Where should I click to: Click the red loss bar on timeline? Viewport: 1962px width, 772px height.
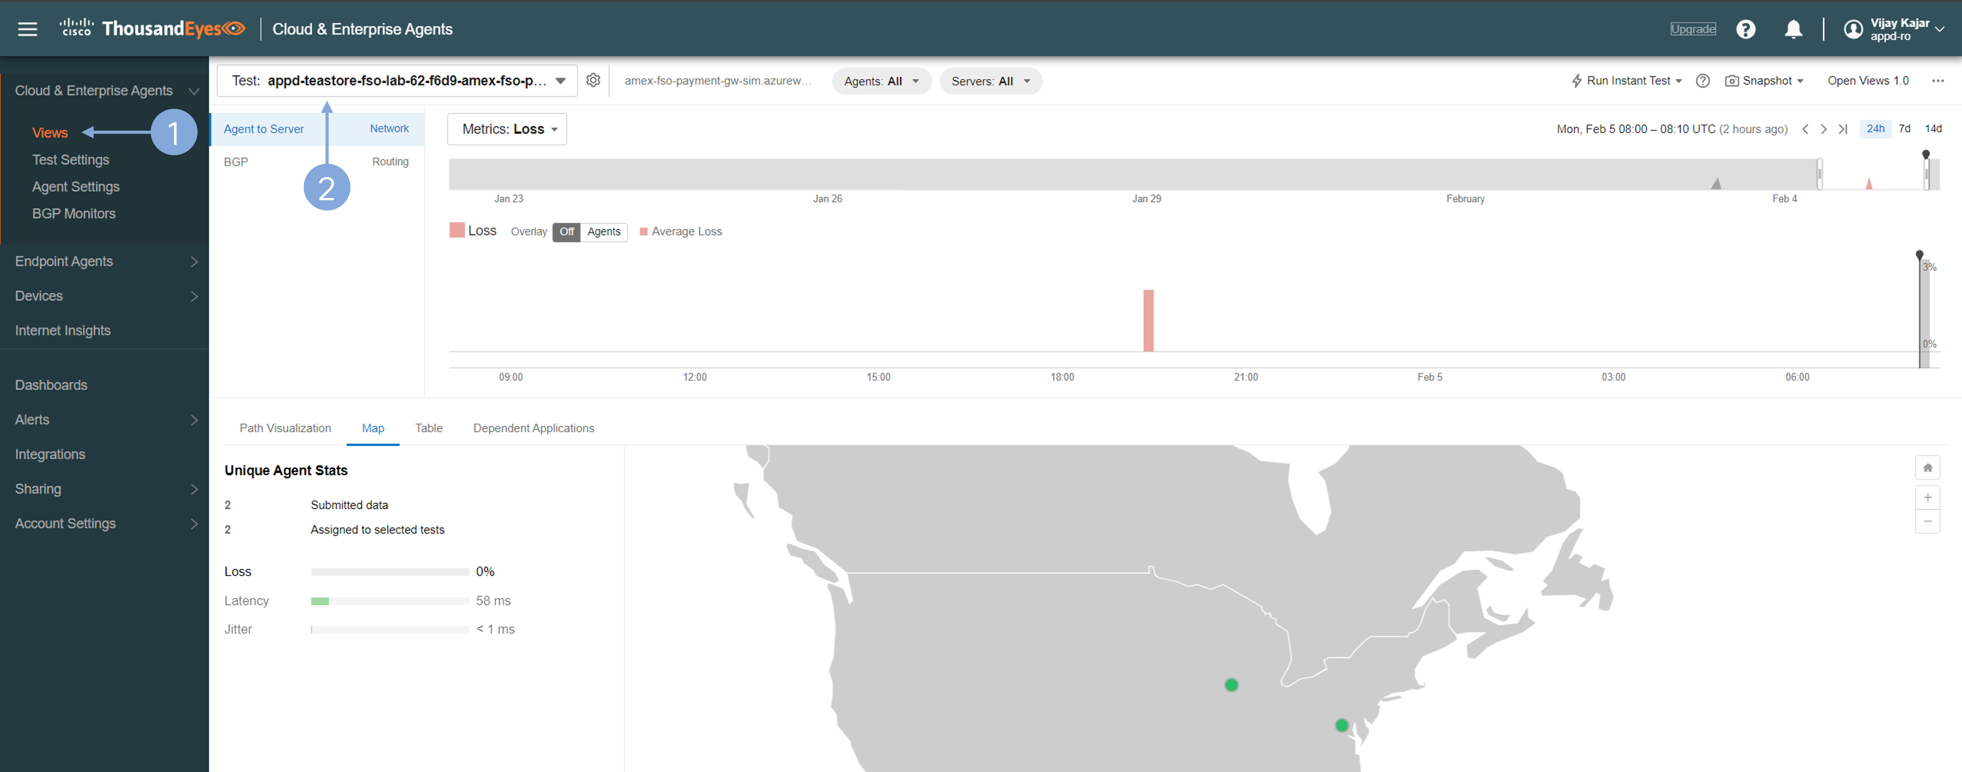(1148, 320)
